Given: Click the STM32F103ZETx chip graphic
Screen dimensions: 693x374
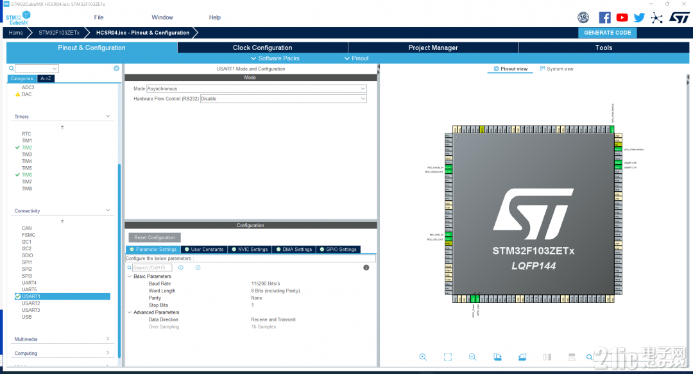Looking at the screenshot, I should tap(533, 215).
